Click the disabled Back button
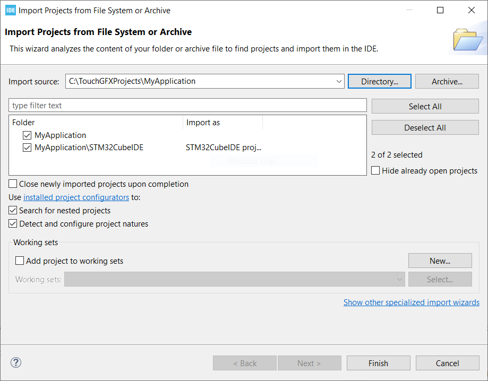488x381 pixels. click(x=245, y=363)
